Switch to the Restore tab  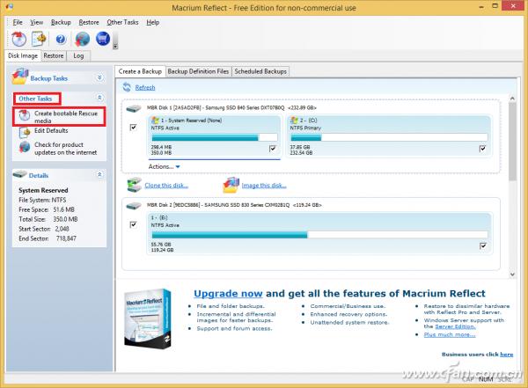(54, 55)
